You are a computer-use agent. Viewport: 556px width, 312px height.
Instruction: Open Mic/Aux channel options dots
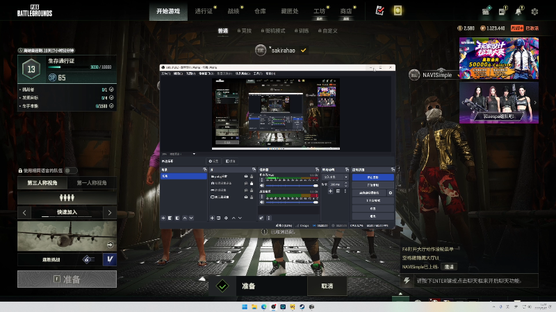(262, 180)
